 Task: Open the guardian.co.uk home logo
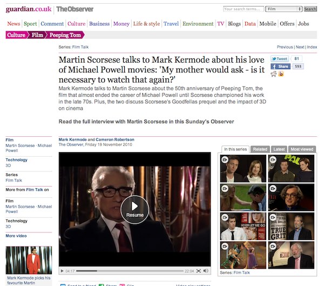tap(29, 9)
